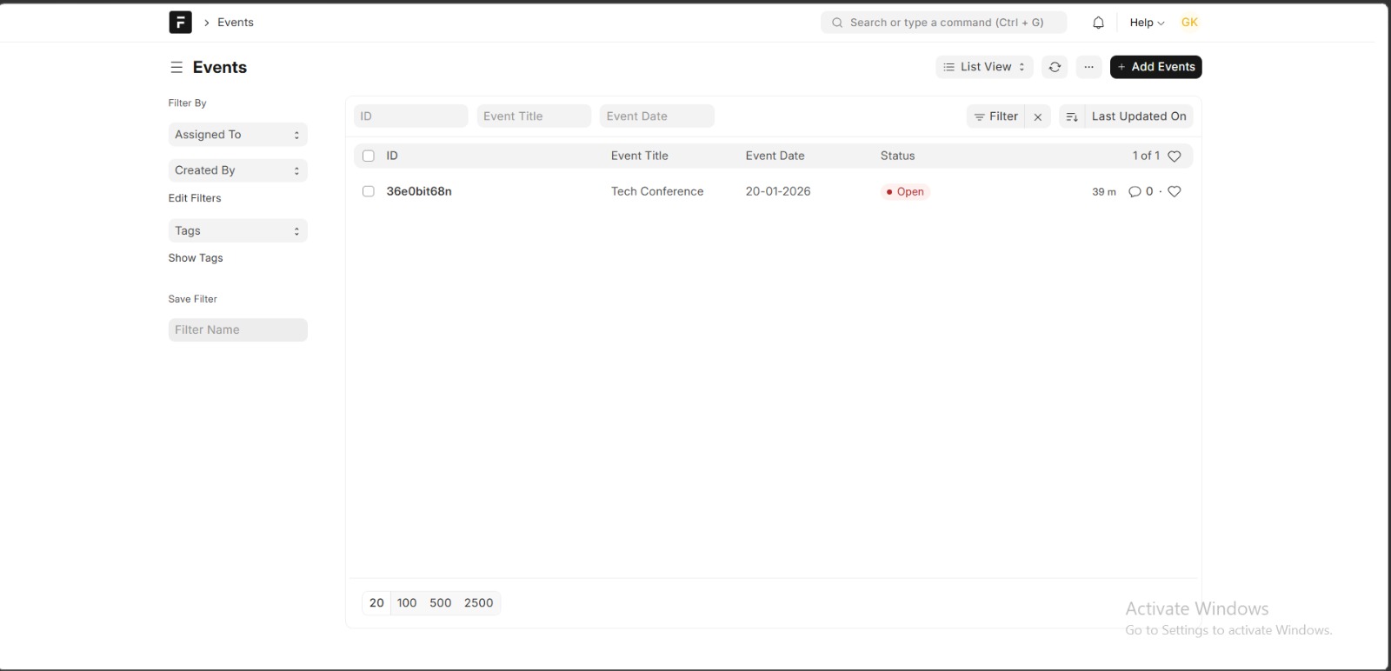Set page size to 20

[x=376, y=603]
